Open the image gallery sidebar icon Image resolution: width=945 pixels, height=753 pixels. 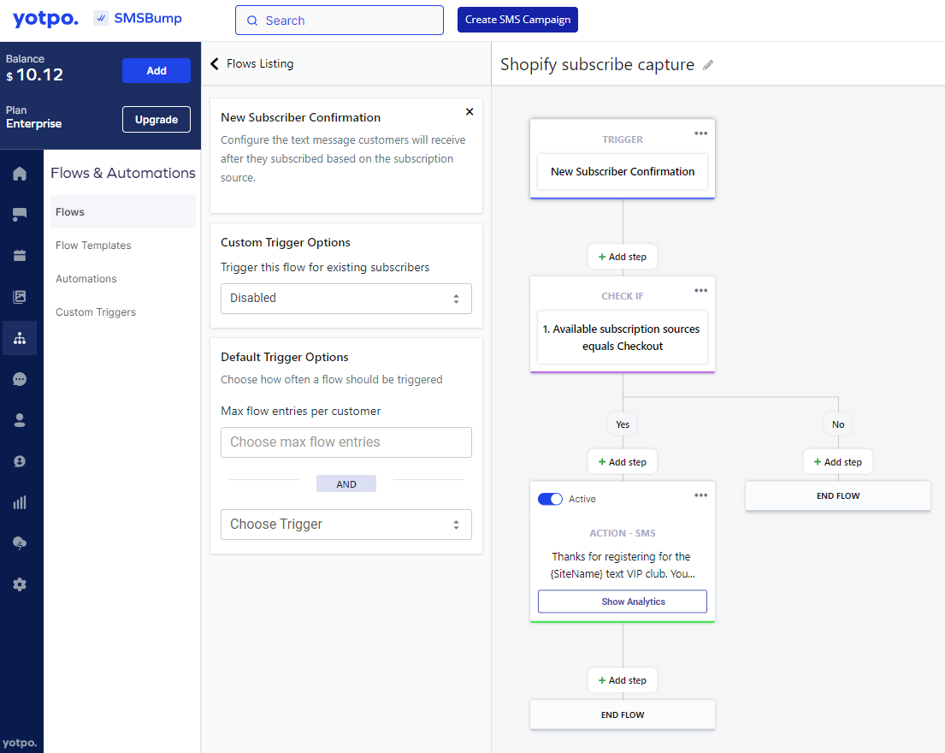point(20,297)
